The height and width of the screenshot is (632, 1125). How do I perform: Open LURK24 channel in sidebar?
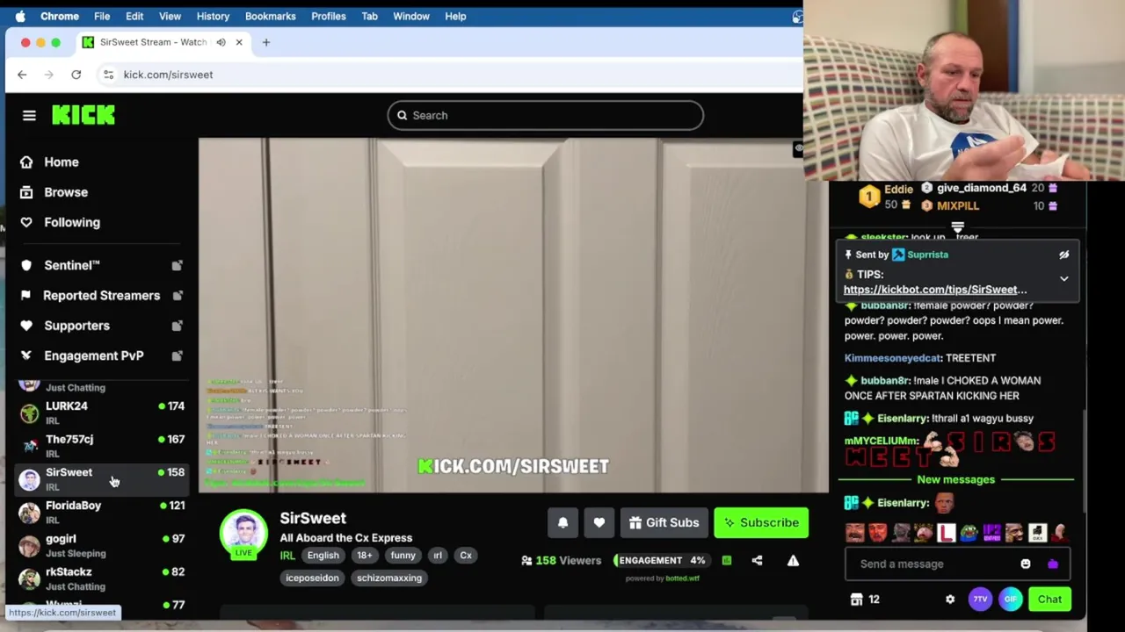101,413
